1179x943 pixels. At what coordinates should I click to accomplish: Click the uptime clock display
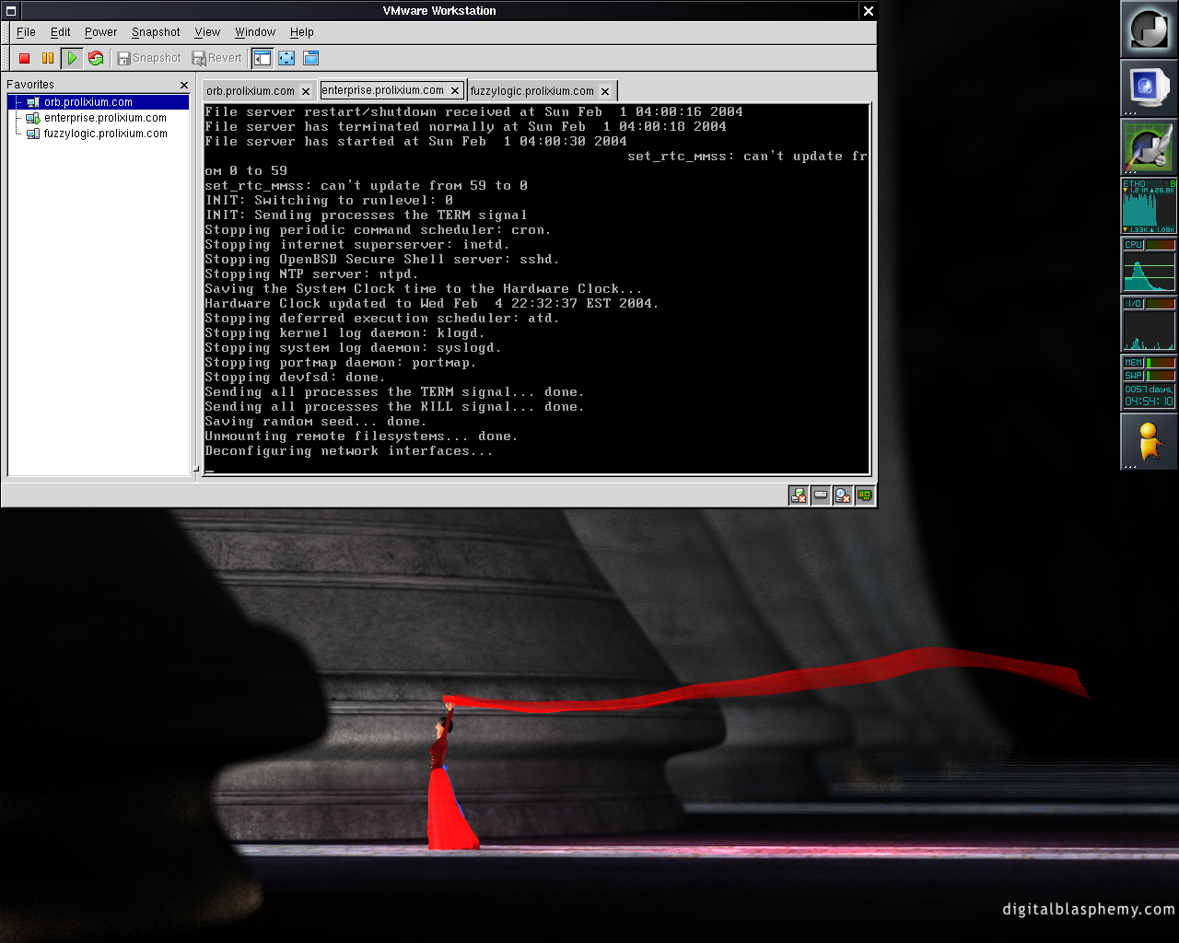(1149, 396)
